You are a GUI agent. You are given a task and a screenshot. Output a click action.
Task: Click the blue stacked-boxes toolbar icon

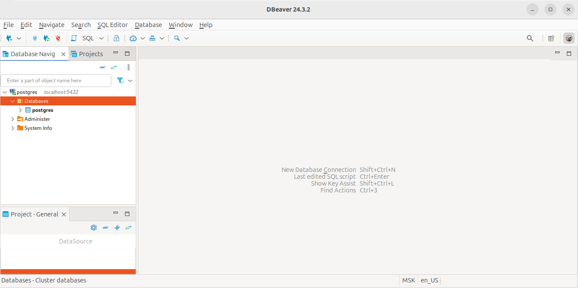152,38
